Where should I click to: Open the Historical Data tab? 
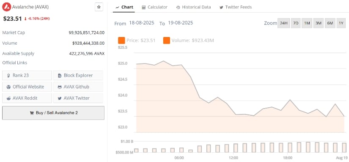pos(193,7)
